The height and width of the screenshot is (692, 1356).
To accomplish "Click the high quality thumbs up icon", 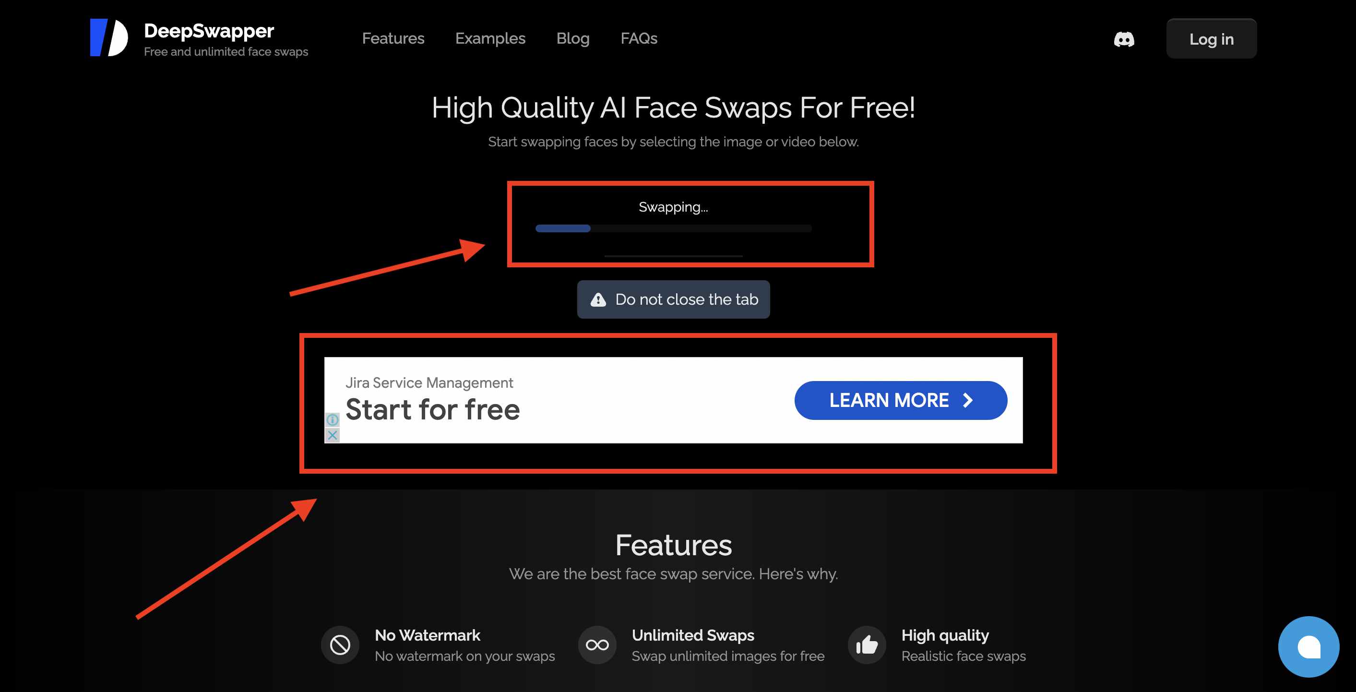I will [x=865, y=644].
